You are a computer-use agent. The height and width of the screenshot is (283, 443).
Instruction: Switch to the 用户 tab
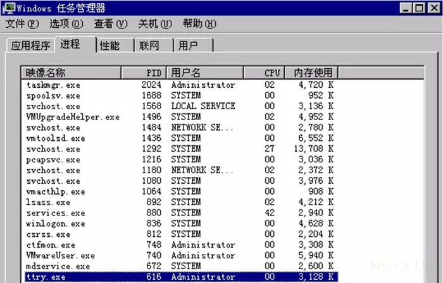click(x=194, y=45)
